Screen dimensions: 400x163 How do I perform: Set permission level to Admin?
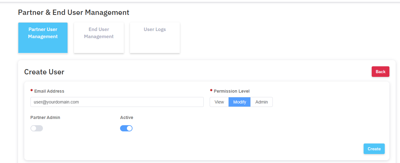(262, 102)
